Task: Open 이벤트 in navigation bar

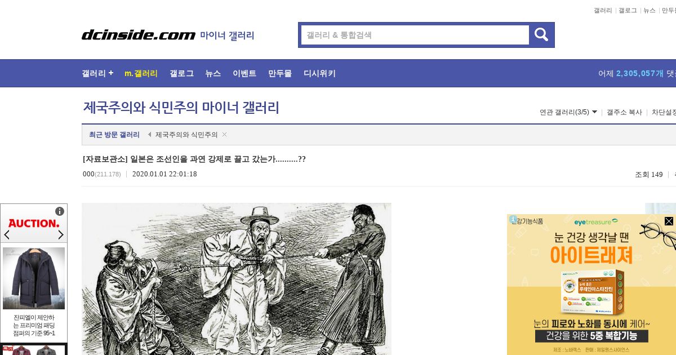Action: 244,73
